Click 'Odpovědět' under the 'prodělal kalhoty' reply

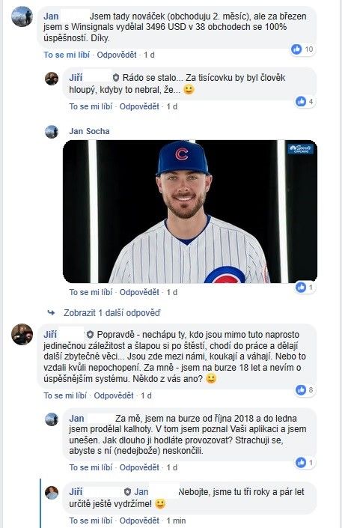point(139,467)
